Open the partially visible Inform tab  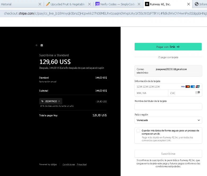point(201,4)
